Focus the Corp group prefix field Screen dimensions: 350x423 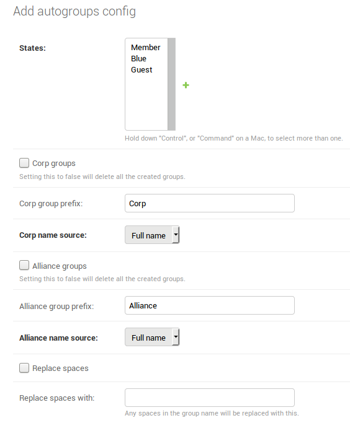pos(210,203)
